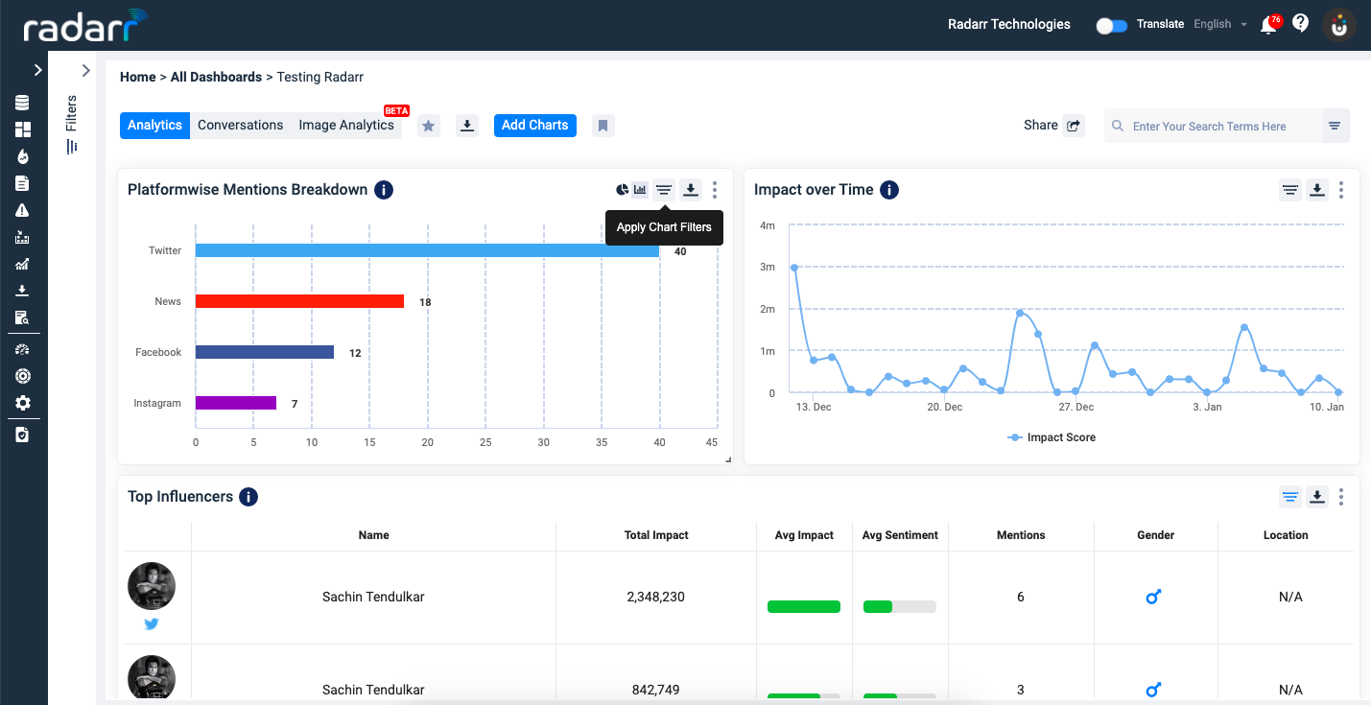
Task: Click Twitter icon under first influencer avatar
Action: [152, 624]
